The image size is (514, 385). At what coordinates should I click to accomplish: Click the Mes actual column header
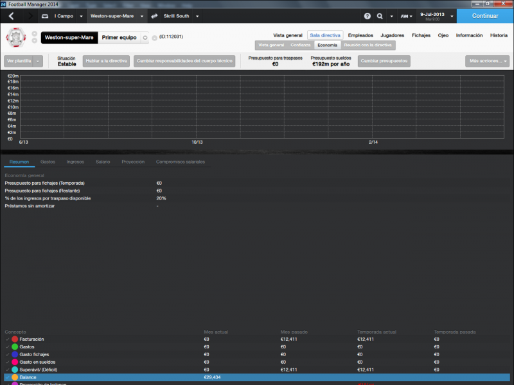pos(216,332)
